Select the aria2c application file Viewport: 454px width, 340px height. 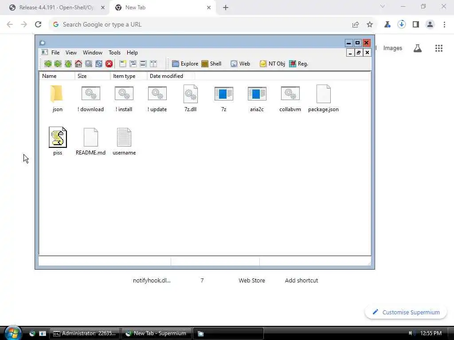(257, 98)
